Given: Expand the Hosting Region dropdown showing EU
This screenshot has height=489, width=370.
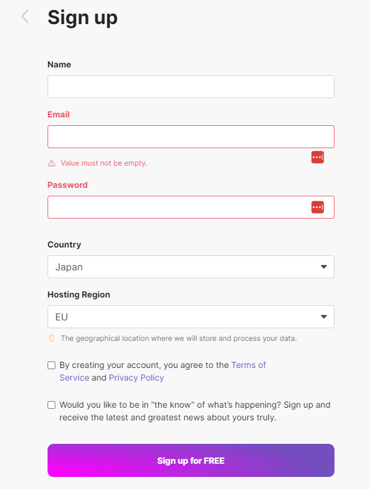Looking at the screenshot, I should [180, 317].
